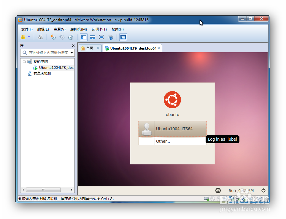Screen dimensions: 286x219
Task: Close the 库 library panel
Action: [73, 45]
